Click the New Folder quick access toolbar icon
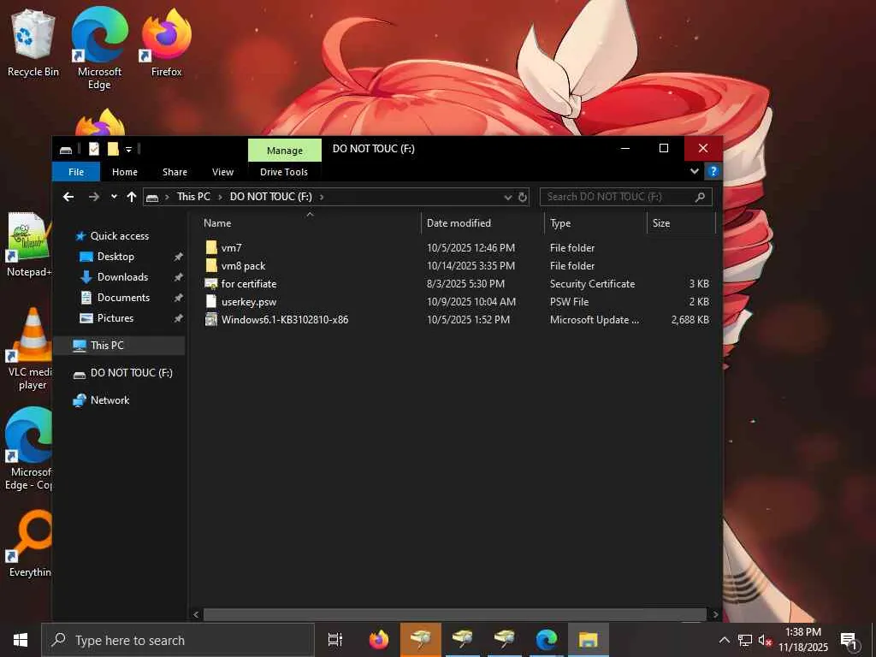Viewport: 876px width, 657px height. point(113,149)
